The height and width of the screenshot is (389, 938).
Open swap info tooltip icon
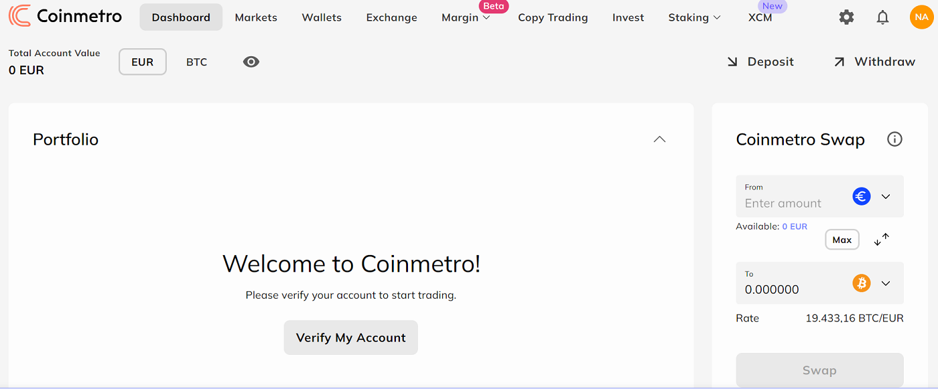click(x=894, y=139)
